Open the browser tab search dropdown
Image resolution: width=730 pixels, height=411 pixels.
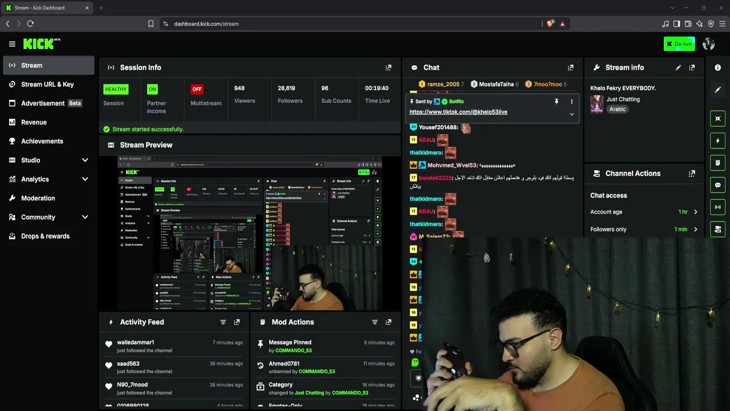point(672,8)
